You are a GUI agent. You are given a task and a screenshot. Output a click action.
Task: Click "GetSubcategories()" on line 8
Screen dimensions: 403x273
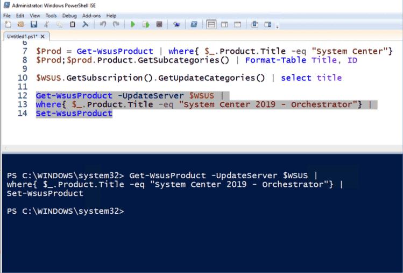[x=183, y=60]
